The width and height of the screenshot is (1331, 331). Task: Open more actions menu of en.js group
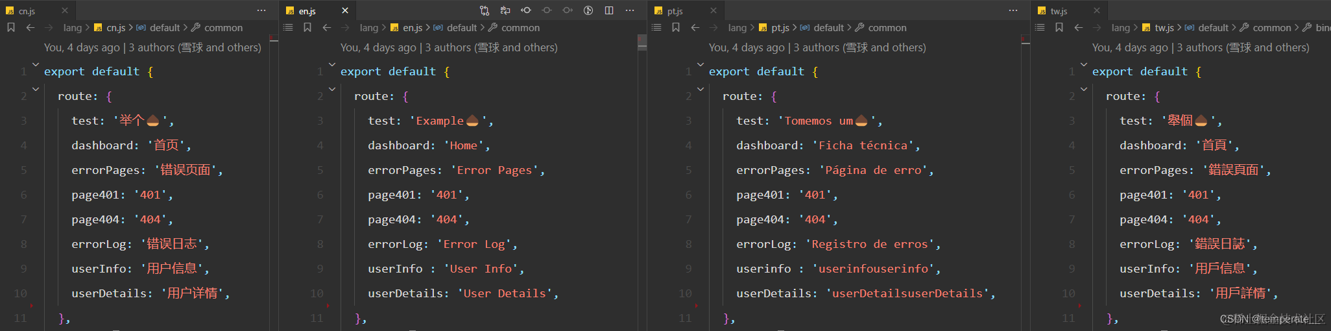630,10
